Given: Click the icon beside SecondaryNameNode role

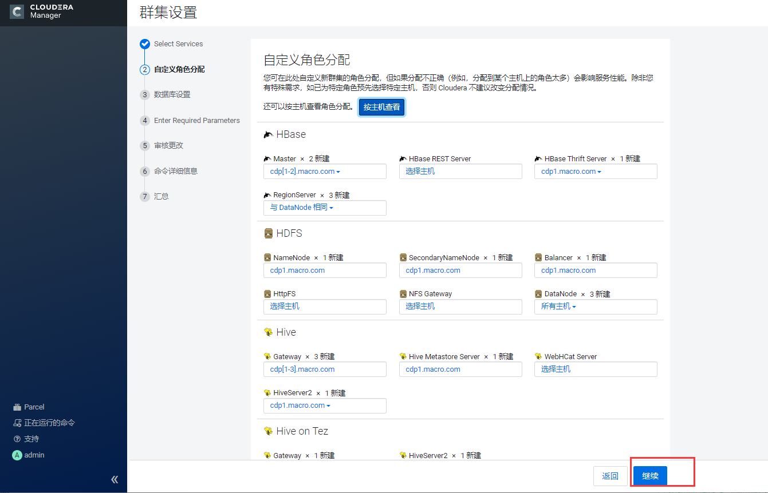Looking at the screenshot, I should coord(403,258).
